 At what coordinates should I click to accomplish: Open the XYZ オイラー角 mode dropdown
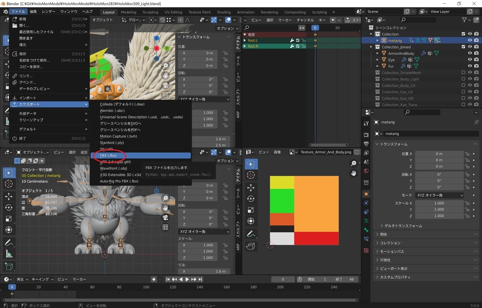(439, 195)
